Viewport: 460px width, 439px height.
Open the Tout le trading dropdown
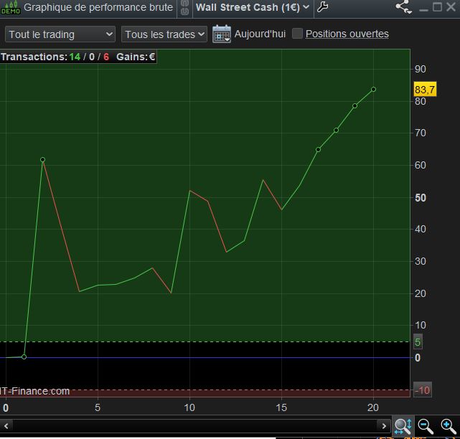click(60, 34)
